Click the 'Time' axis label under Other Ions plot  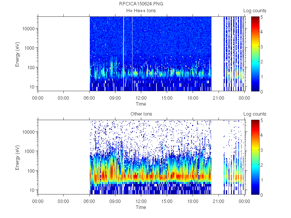(x=141, y=207)
